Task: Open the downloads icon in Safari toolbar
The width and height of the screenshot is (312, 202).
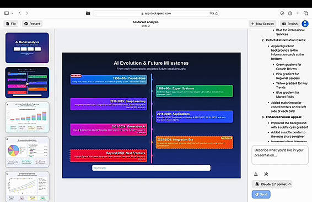Action: 282,13
